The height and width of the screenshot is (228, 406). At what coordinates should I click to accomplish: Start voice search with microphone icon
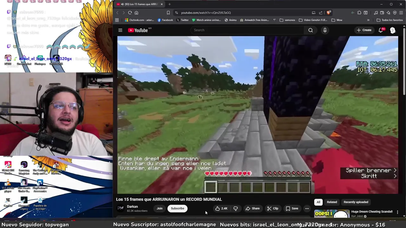325,30
